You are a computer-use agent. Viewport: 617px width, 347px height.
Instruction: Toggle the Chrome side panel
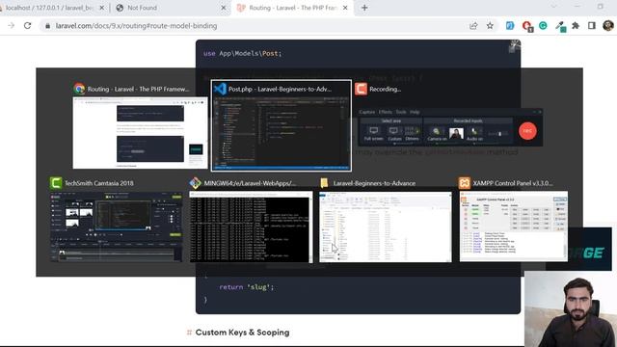coord(591,26)
